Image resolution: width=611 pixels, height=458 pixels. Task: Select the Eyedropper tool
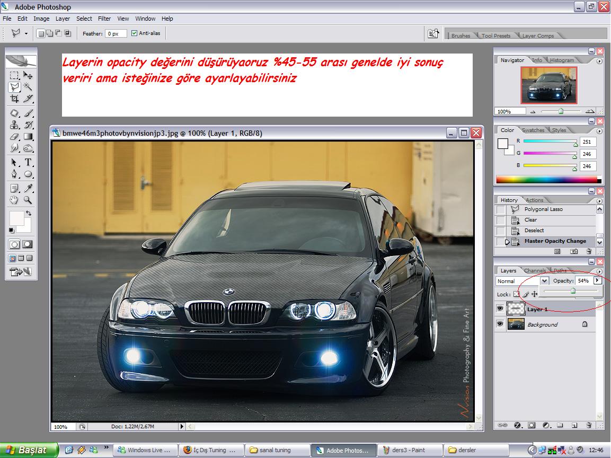click(28, 188)
